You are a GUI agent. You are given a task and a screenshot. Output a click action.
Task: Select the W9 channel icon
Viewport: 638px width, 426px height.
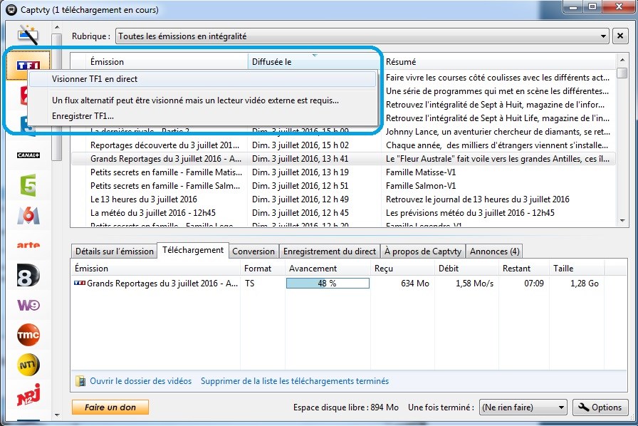coord(28,305)
